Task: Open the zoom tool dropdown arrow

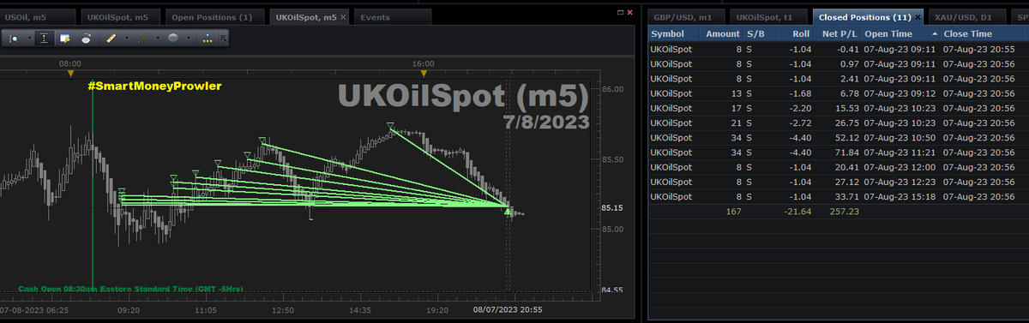Action: [x=30, y=39]
